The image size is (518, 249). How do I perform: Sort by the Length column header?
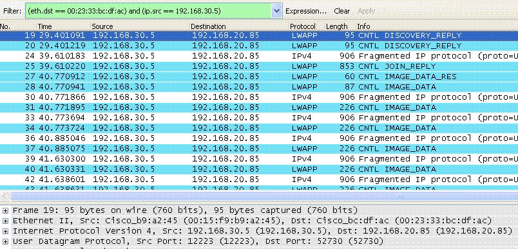point(340,26)
